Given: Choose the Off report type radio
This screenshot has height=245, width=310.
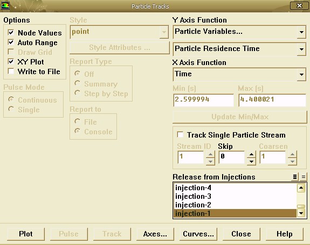Looking at the screenshot, I should [x=77, y=74].
